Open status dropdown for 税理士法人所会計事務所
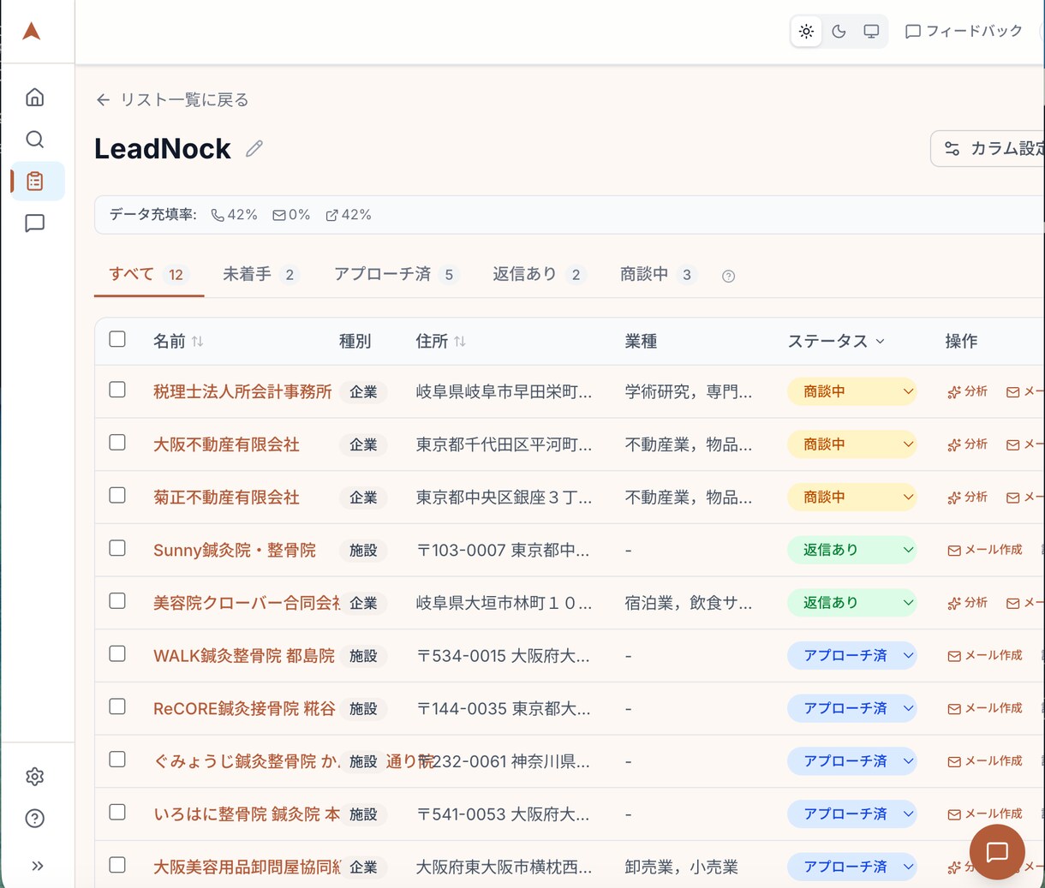Screen dimensions: 1045x888 pos(852,391)
